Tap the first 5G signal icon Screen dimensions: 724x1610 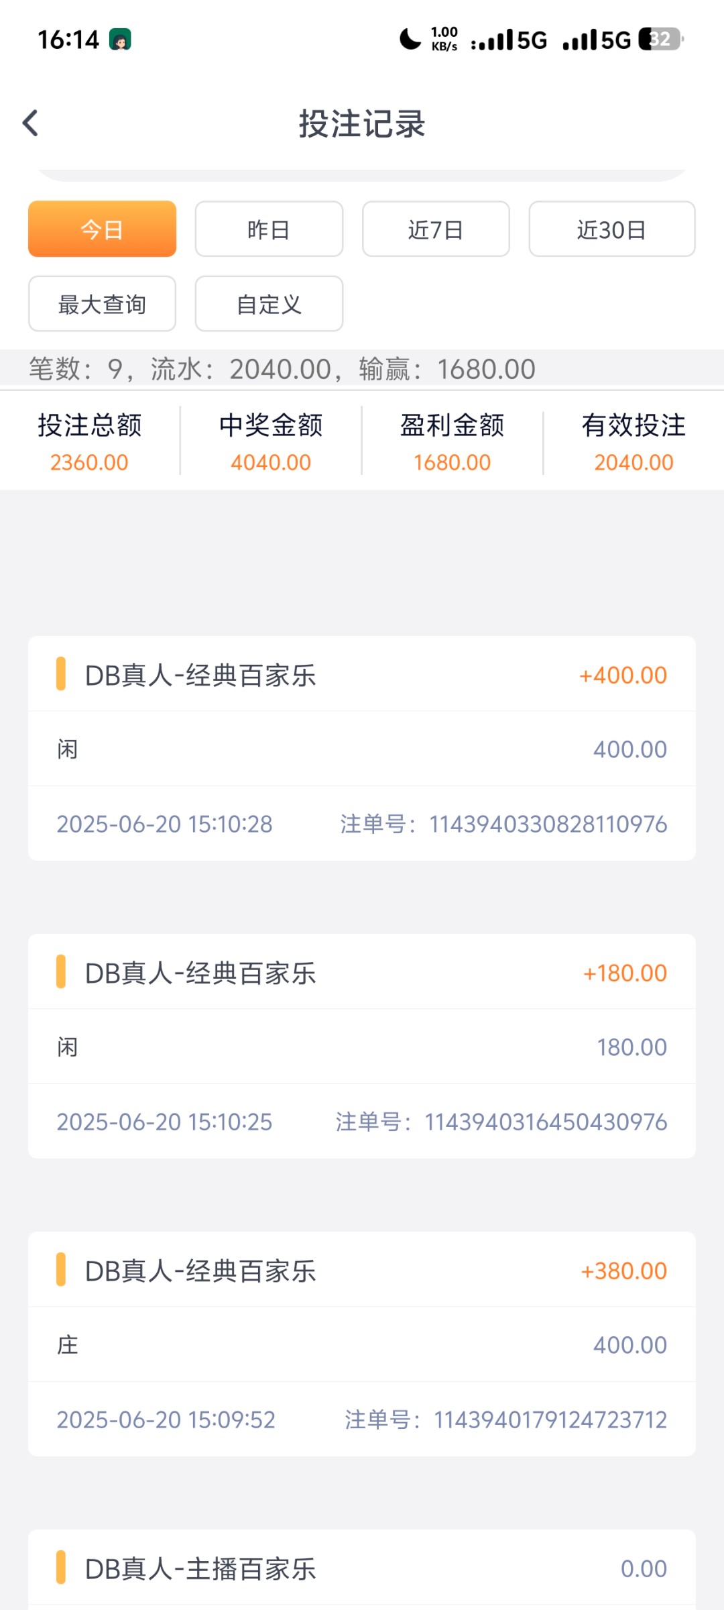click(509, 40)
